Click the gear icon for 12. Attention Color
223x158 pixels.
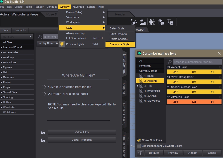point(220,97)
